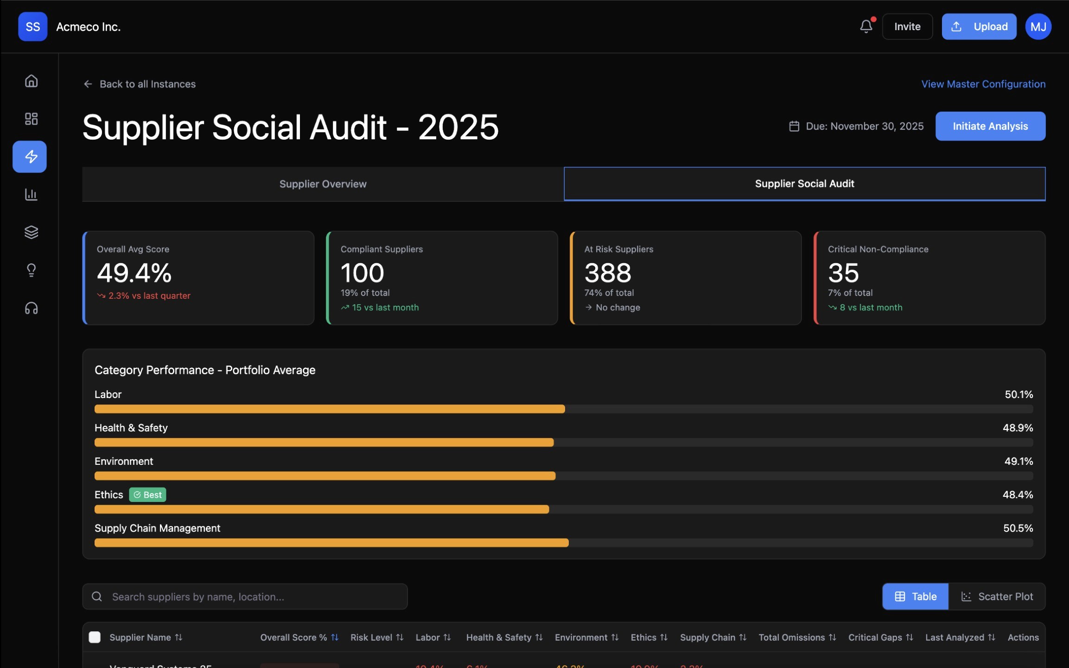Click the 50.5% Supply Chain value
Screen dimensions: 1069x668
1018,528
